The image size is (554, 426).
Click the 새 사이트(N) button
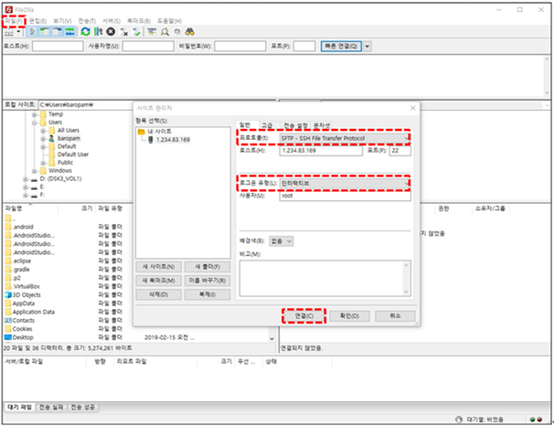[159, 267]
